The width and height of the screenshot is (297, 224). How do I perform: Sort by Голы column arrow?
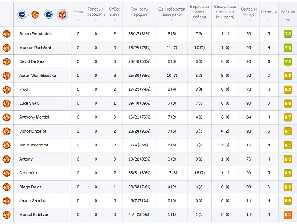point(78,20)
